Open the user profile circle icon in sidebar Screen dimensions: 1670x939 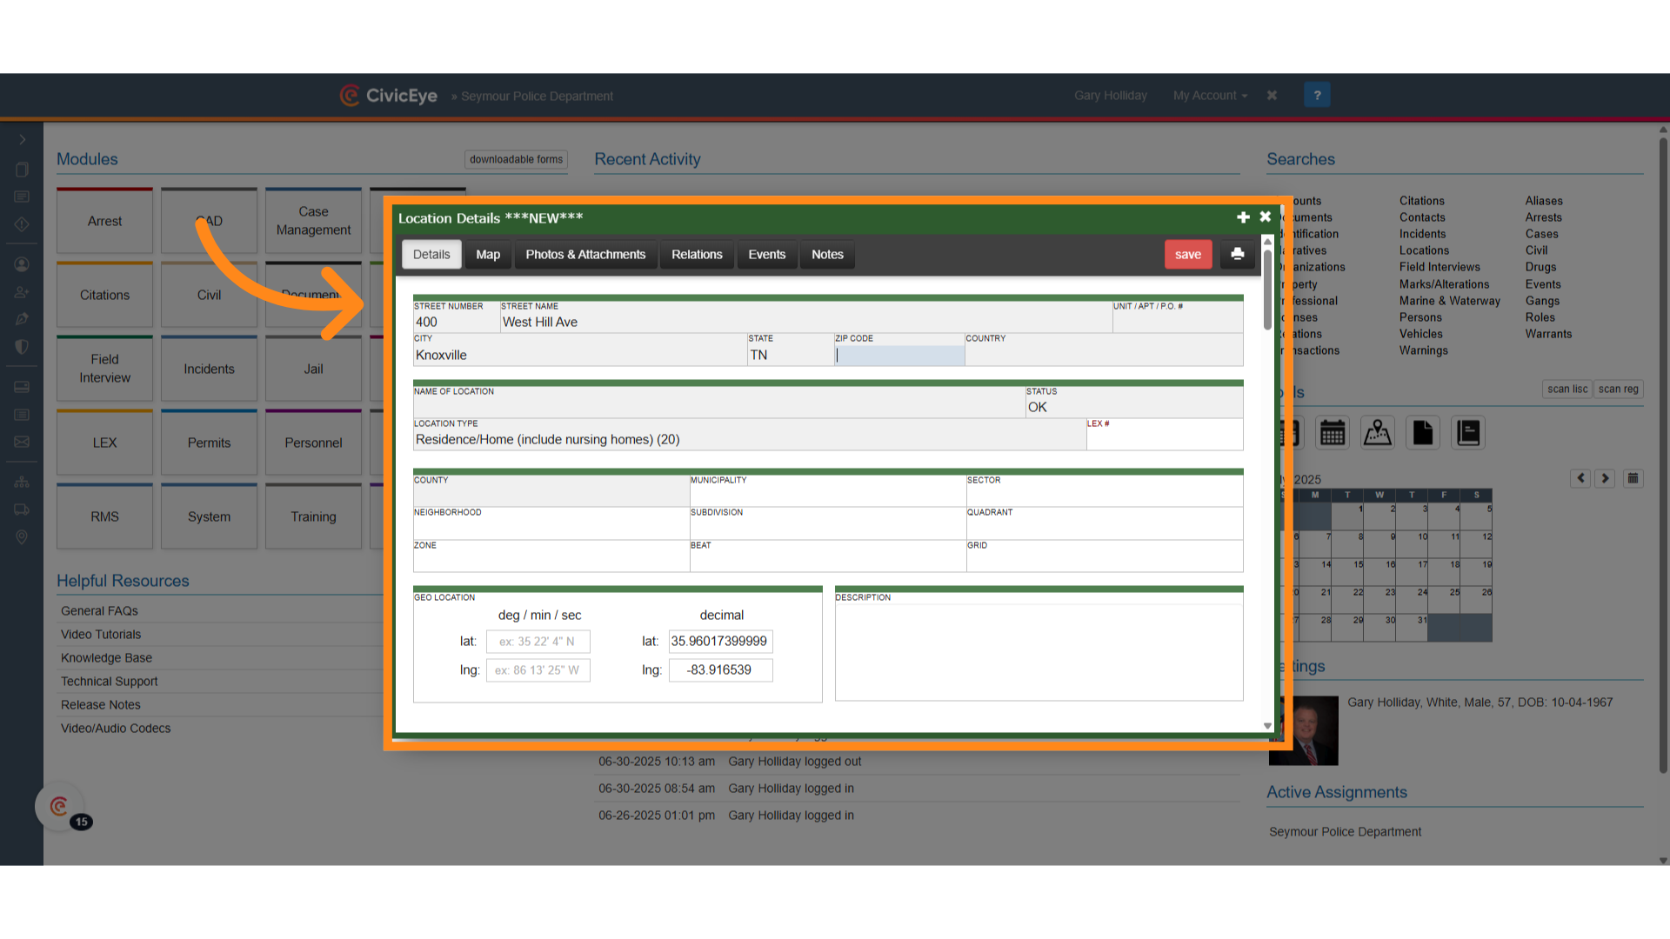tap(22, 263)
